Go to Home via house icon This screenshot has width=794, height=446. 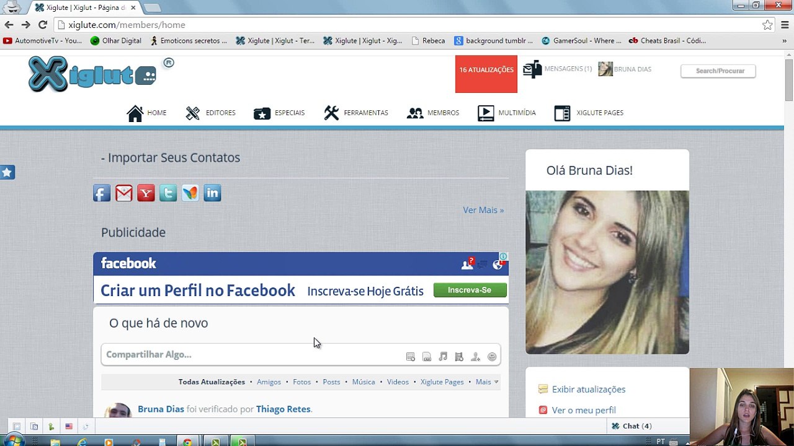[135, 113]
